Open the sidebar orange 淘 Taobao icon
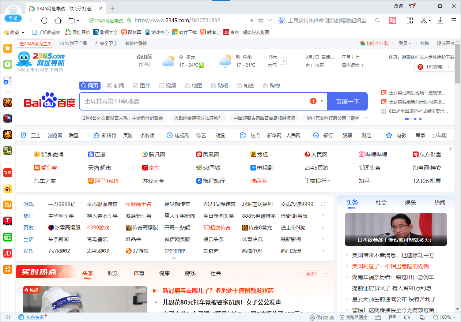Image resolution: width=461 pixels, height=322 pixels. pyautogui.click(x=8, y=205)
